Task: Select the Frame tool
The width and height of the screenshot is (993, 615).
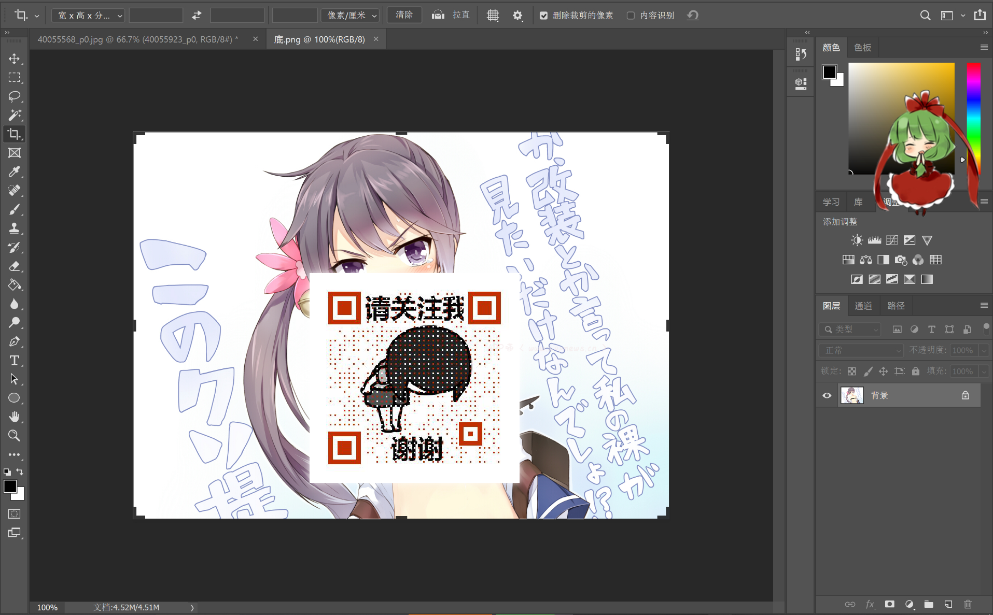Action: pos(14,153)
